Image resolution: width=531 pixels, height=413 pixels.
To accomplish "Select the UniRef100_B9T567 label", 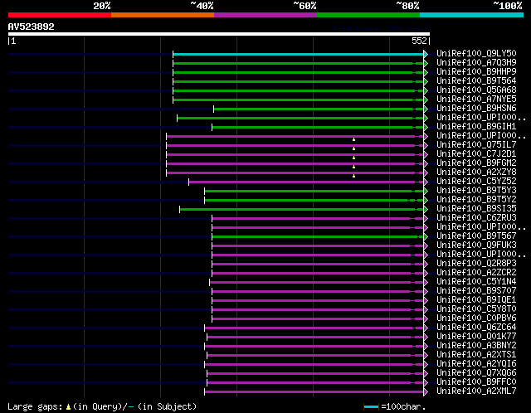I will click(476, 236).
